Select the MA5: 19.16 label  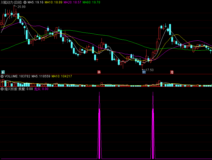[x=36, y=2]
